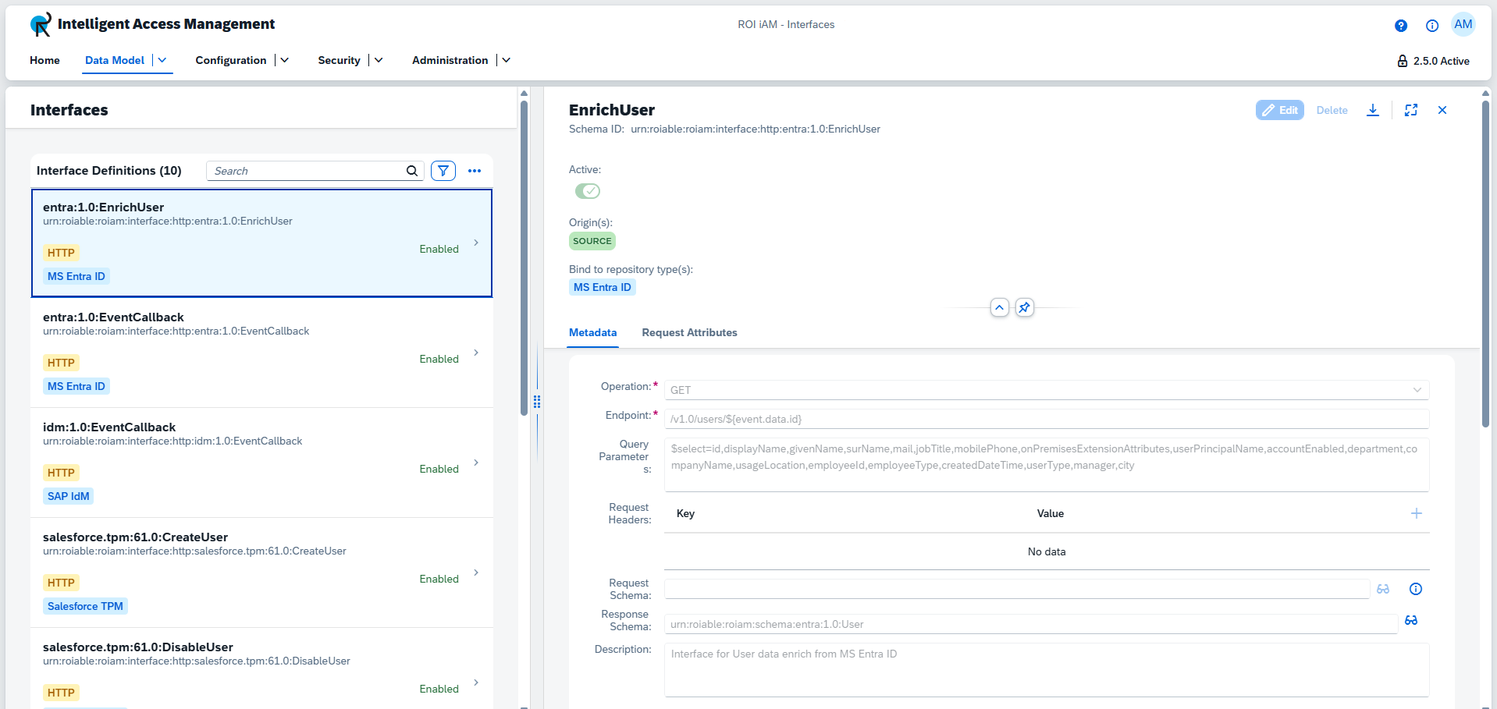Click the Interface Definitions search field

point(307,171)
